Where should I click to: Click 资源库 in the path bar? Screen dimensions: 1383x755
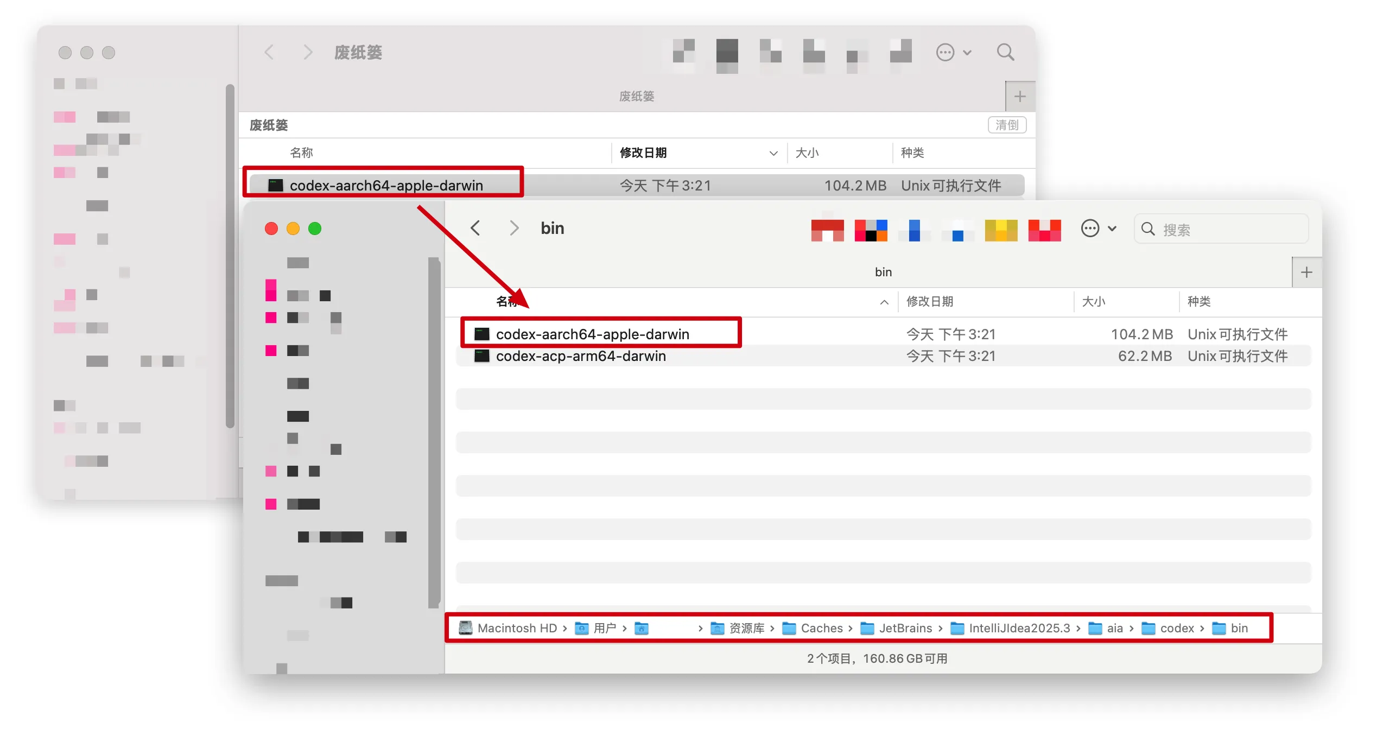pyautogui.click(x=738, y=628)
